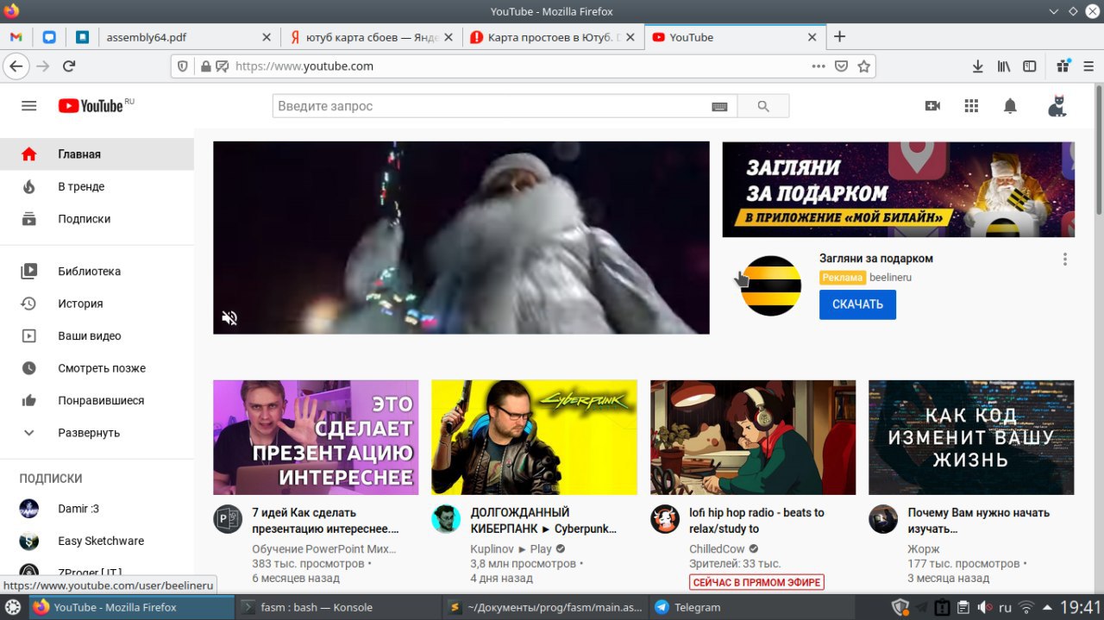Open the account avatar menu
Viewport: 1104px width, 620px height.
[x=1057, y=106]
